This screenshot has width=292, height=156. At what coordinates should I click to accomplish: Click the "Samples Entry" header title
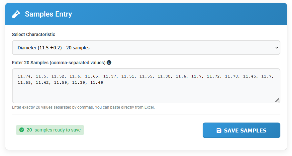49,14
